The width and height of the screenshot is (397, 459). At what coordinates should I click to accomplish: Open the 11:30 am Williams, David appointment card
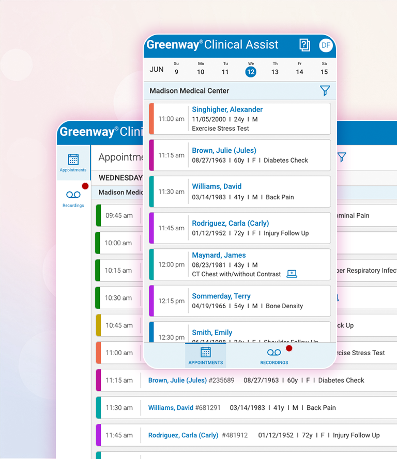(239, 192)
